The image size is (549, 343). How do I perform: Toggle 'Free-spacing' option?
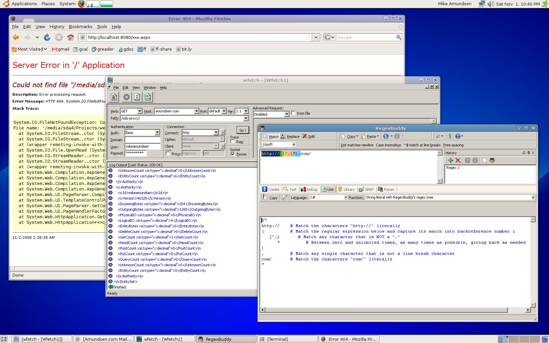click(453, 145)
